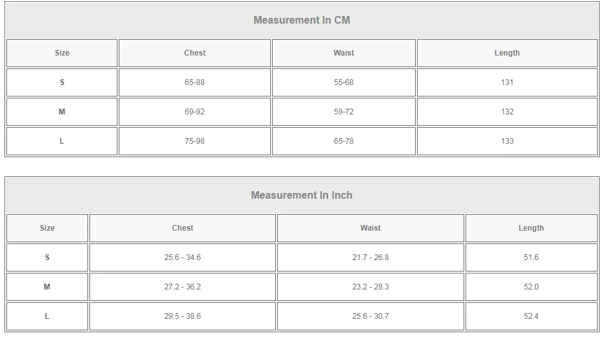Select waist value 59-72 cell
This screenshot has width=606, height=338.
[344, 112]
